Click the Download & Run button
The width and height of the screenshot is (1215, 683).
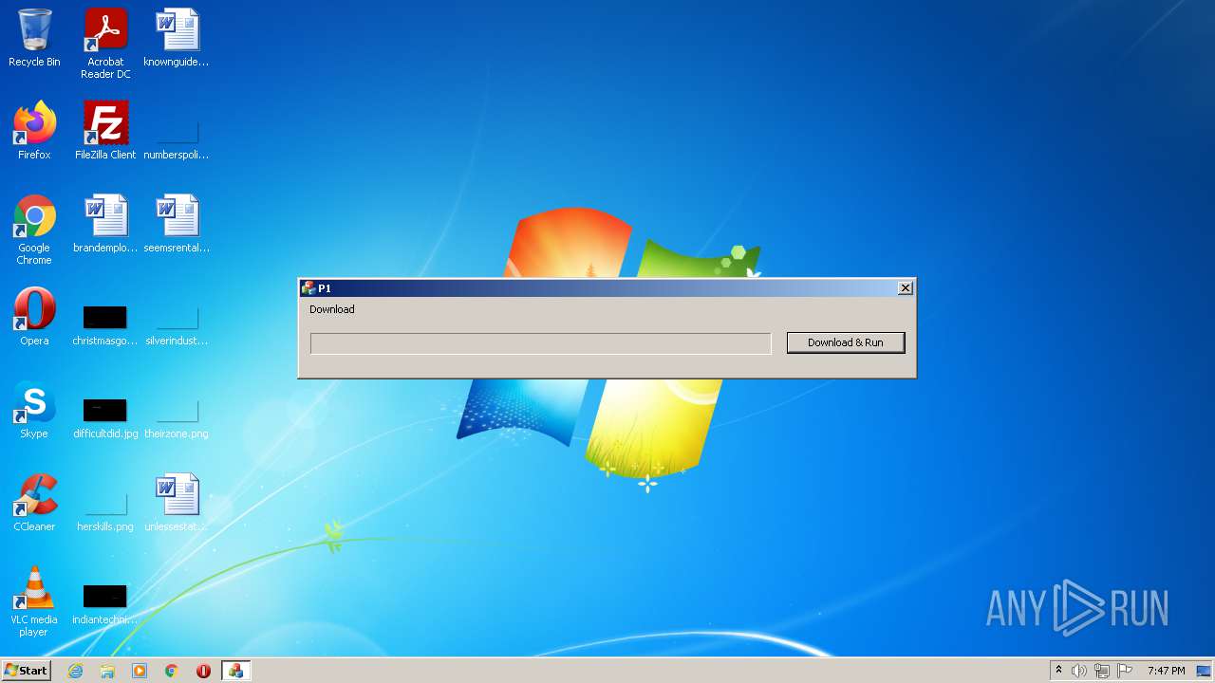coord(846,342)
